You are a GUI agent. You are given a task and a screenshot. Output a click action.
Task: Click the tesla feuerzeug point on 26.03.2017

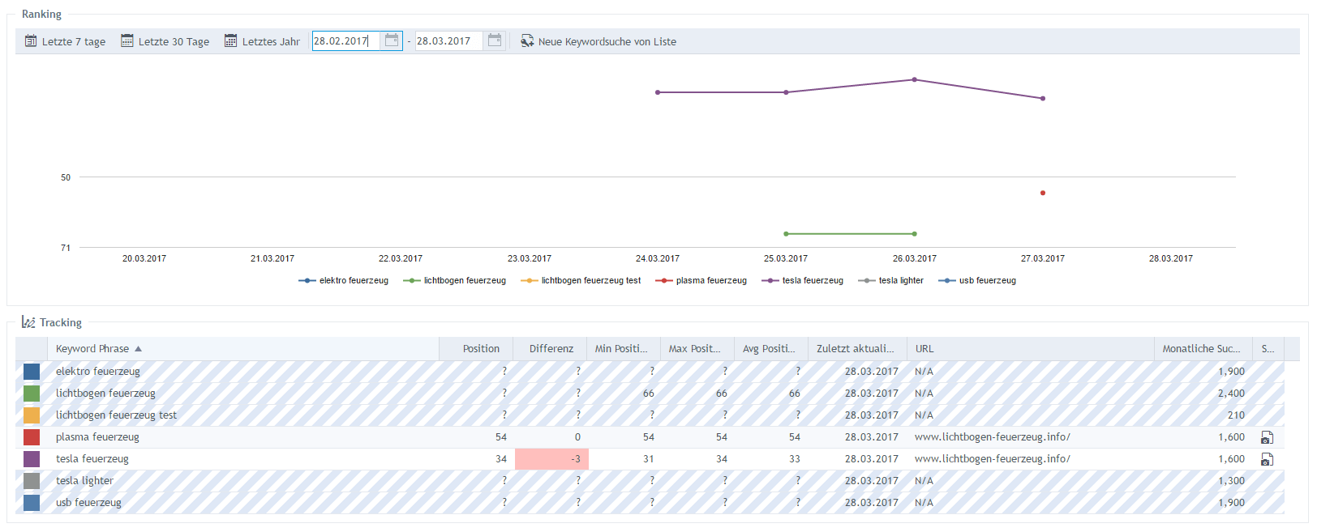point(915,79)
